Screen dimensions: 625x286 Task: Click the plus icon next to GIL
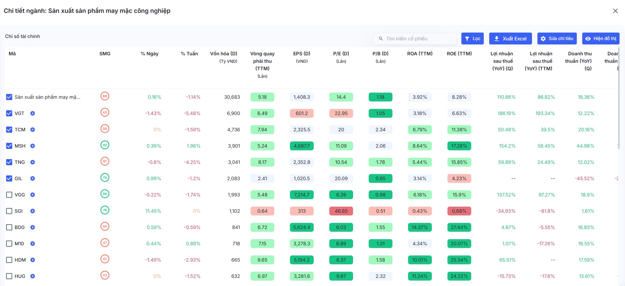pos(33,178)
